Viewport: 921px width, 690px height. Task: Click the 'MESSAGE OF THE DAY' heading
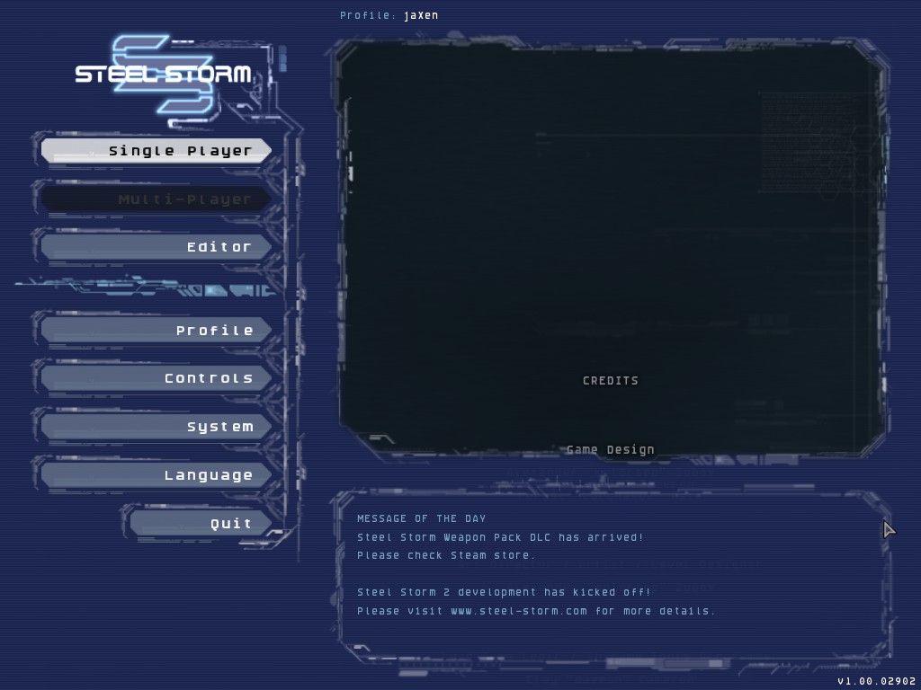(421, 518)
